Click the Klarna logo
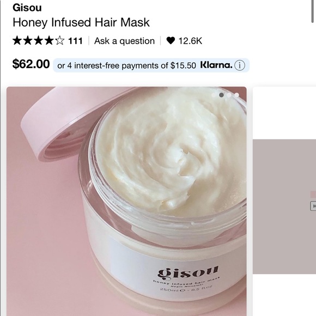This screenshot has width=316, height=316. 216,65
